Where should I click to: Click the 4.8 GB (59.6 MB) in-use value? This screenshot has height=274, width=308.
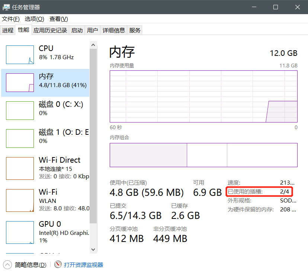click(x=147, y=192)
